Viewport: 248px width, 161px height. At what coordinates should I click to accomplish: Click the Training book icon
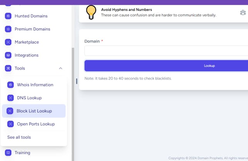click(x=8, y=153)
